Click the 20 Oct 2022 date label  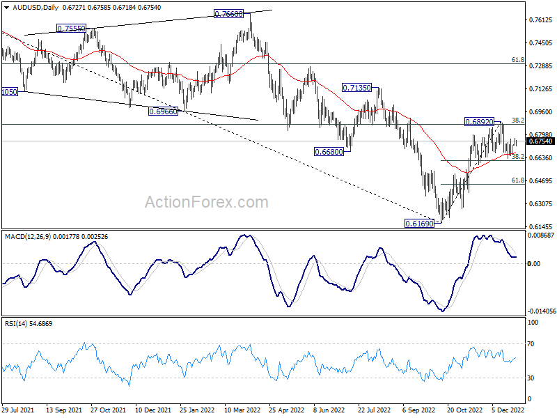pyautogui.click(x=464, y=410)
